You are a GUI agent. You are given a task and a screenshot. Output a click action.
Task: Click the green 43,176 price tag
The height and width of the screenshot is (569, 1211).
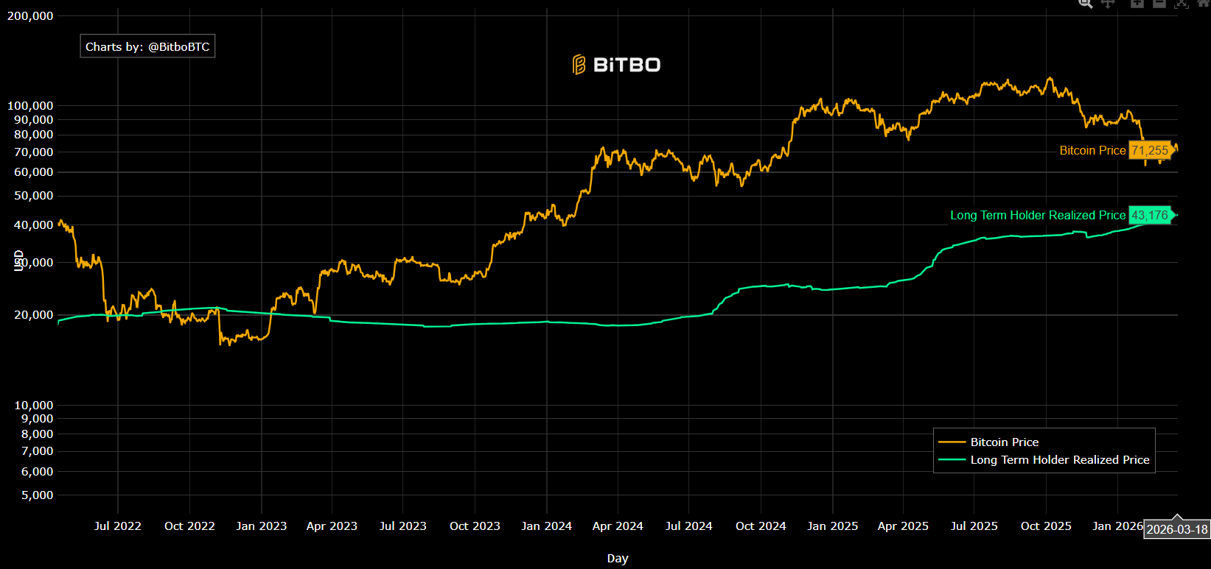tap(1151, 215)
